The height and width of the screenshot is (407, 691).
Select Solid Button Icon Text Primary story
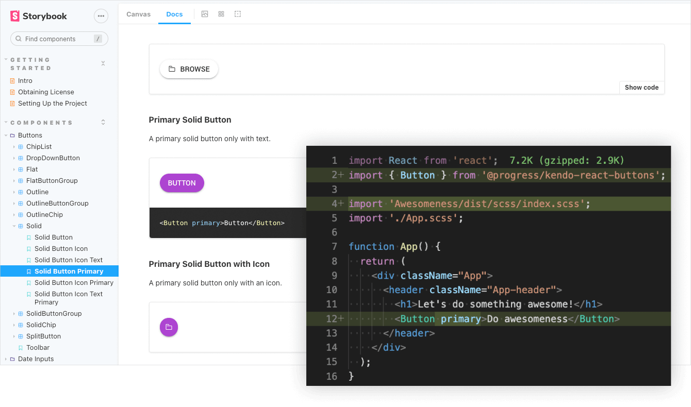coord(69,298)
